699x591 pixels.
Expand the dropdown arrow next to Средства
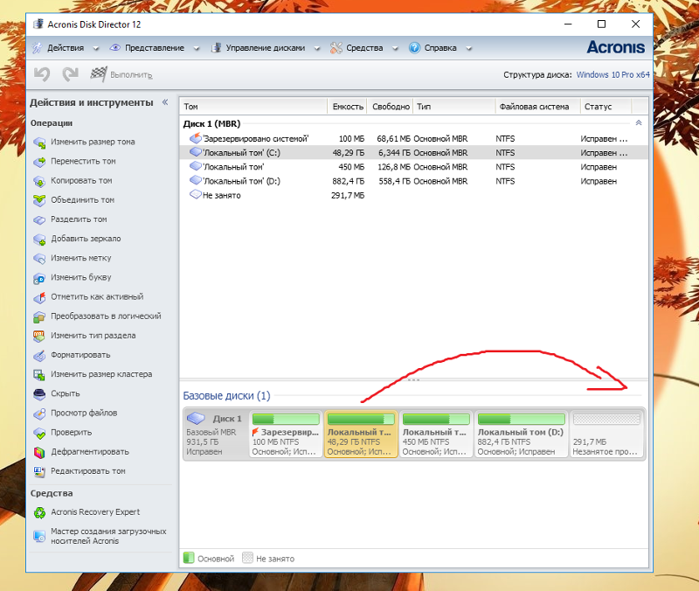point(395,49)
